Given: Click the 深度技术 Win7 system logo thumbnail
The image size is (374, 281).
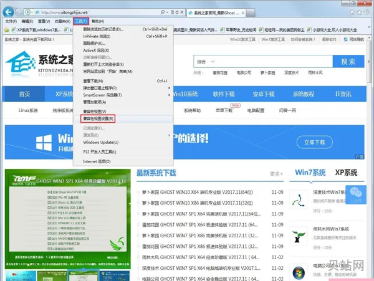Looking at the screenshot, I should [x=299, y=200].
